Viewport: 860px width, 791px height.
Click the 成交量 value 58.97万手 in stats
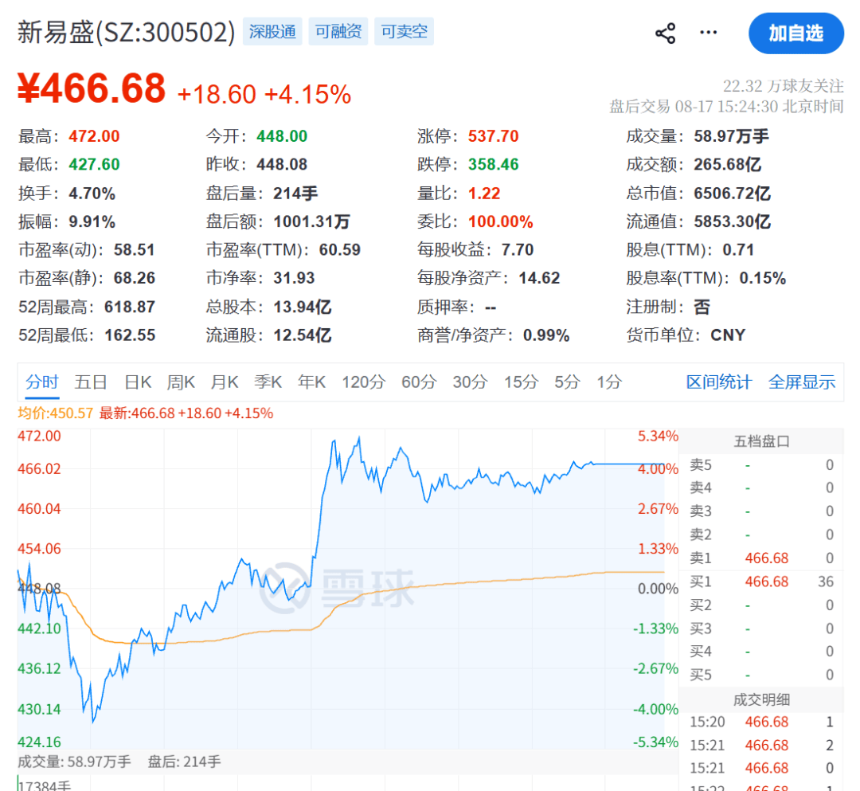[x=731, y=136]
